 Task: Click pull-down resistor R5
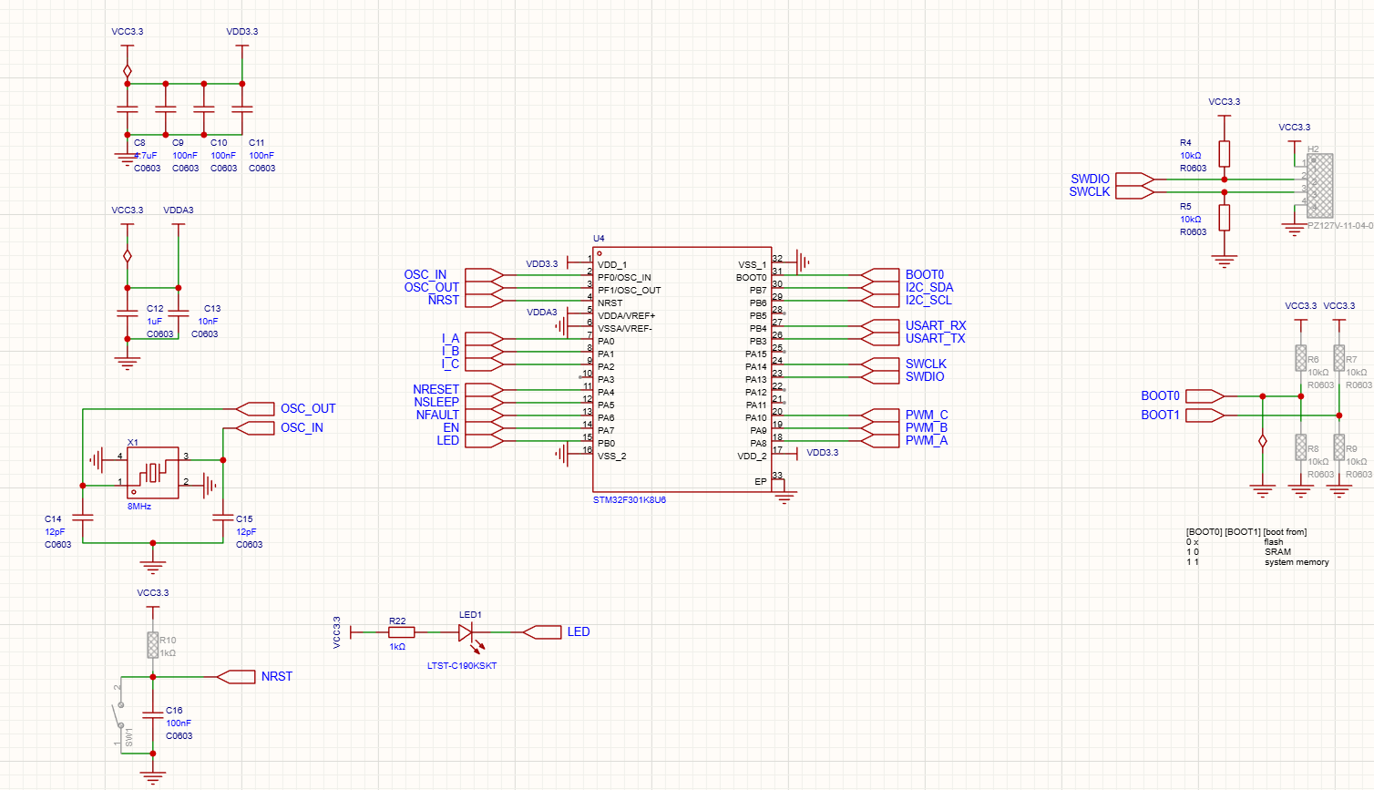coord(1224,218)
